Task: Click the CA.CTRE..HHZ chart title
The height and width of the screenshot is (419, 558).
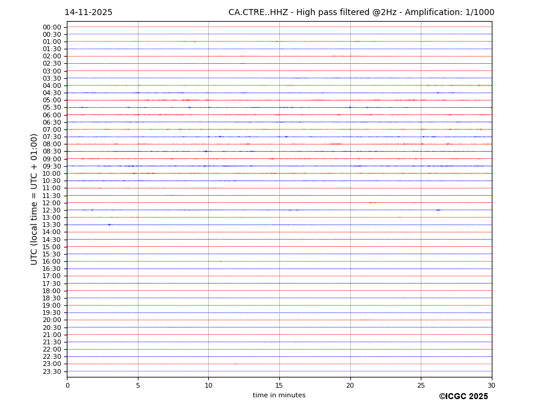Action: coord(361,13)
